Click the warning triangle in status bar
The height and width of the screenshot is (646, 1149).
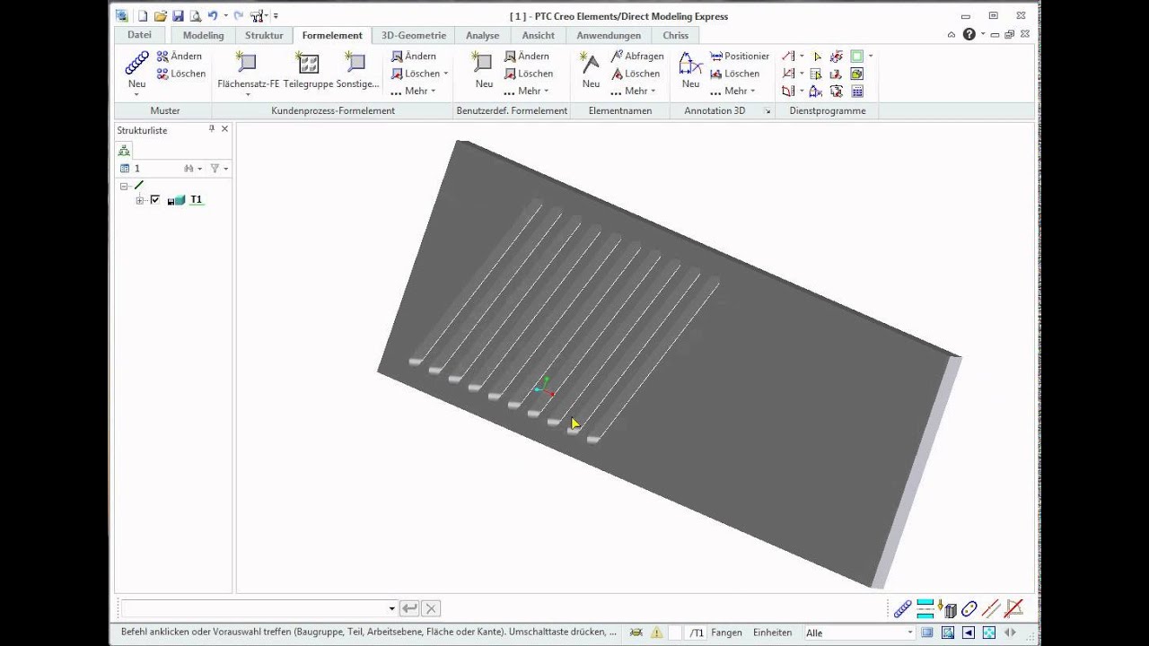tap(656, 633)
